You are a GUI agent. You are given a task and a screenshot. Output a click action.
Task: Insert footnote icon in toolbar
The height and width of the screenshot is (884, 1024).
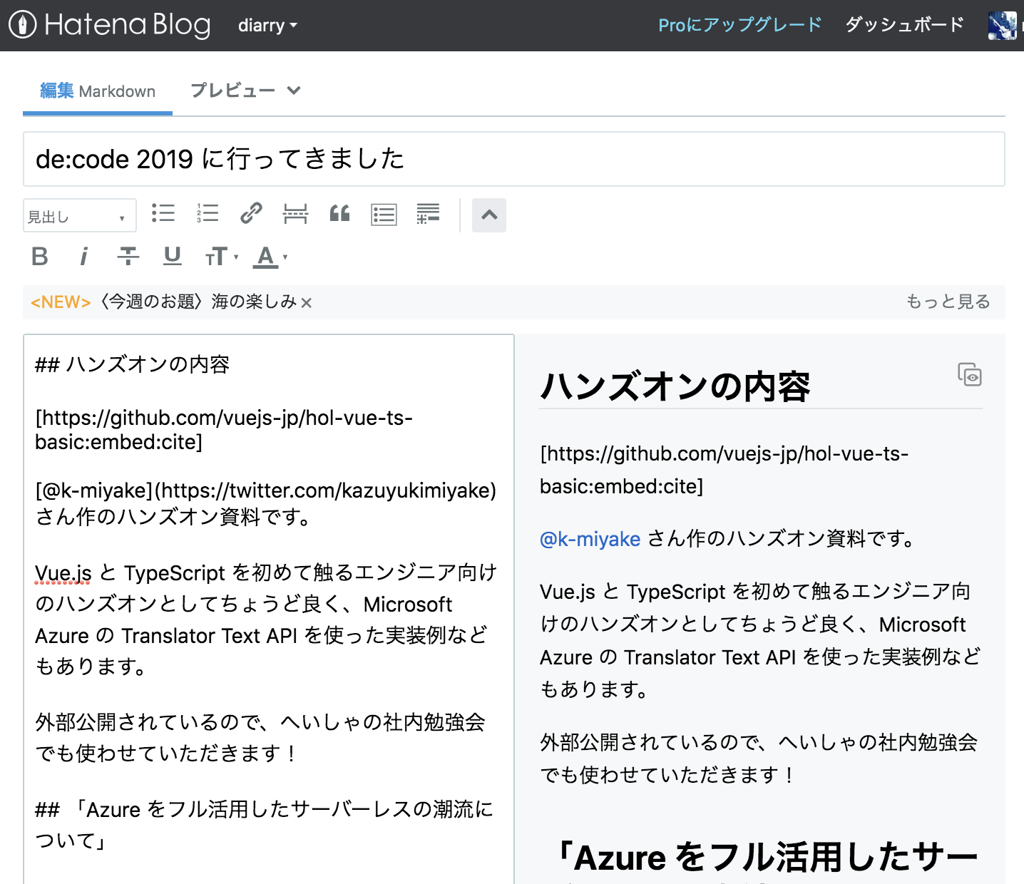[x=428, y=213]
